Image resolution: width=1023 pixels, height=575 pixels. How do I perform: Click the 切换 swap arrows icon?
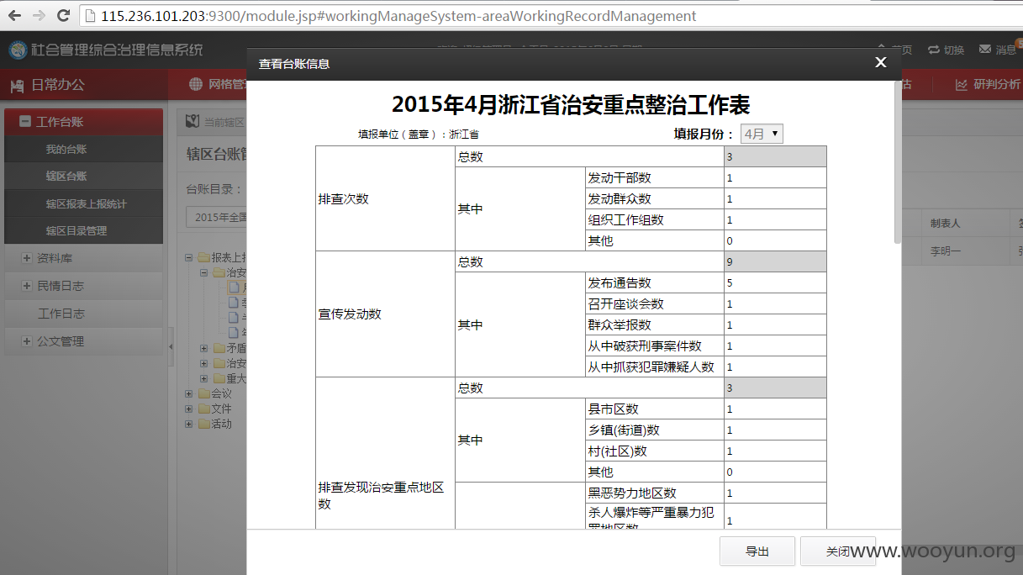934,50
